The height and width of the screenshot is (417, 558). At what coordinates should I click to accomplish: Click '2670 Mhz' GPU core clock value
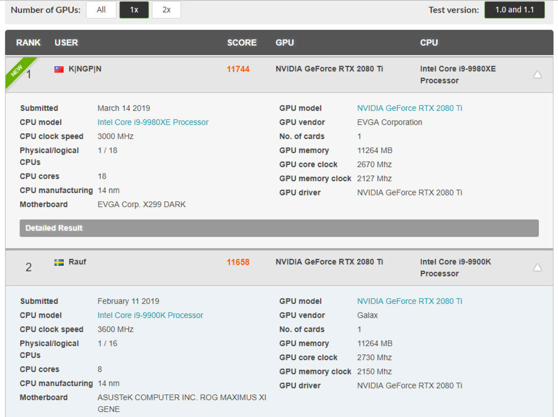(374, 164)
